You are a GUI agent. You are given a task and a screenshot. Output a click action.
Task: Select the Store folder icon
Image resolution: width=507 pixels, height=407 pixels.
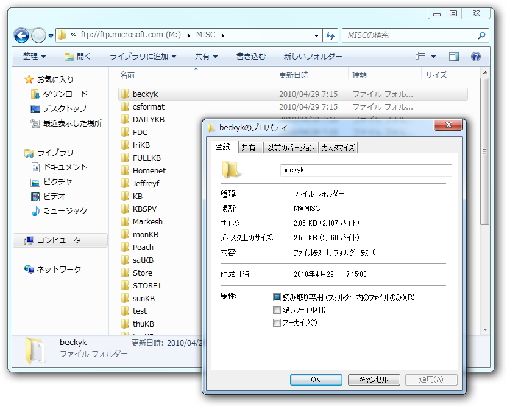125,273
